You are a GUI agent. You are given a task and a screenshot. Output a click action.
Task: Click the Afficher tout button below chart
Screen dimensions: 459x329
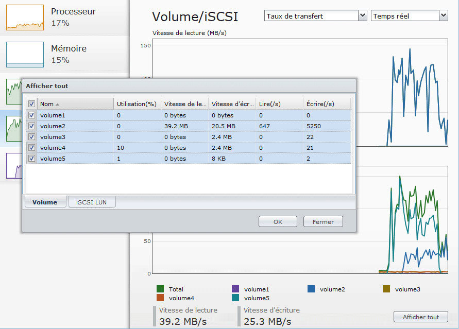(x=421, y=317)
